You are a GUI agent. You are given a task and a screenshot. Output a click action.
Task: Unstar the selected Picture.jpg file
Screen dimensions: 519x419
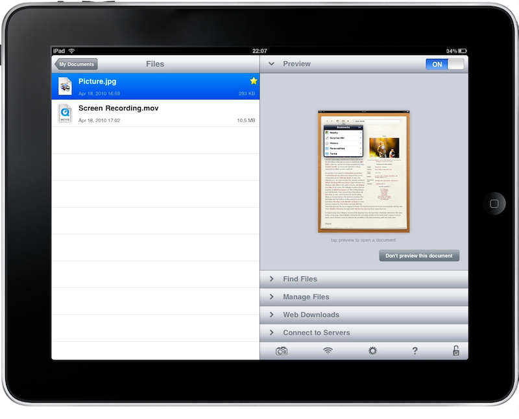pos(252,80)
